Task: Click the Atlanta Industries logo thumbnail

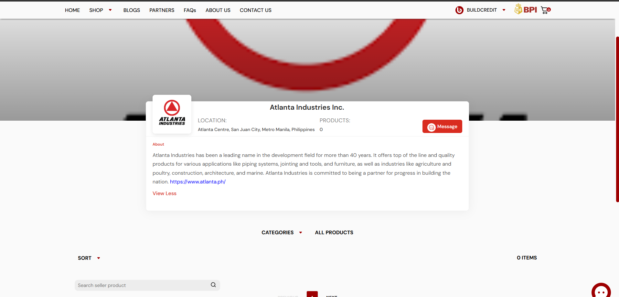Action: tap(172, 114)
